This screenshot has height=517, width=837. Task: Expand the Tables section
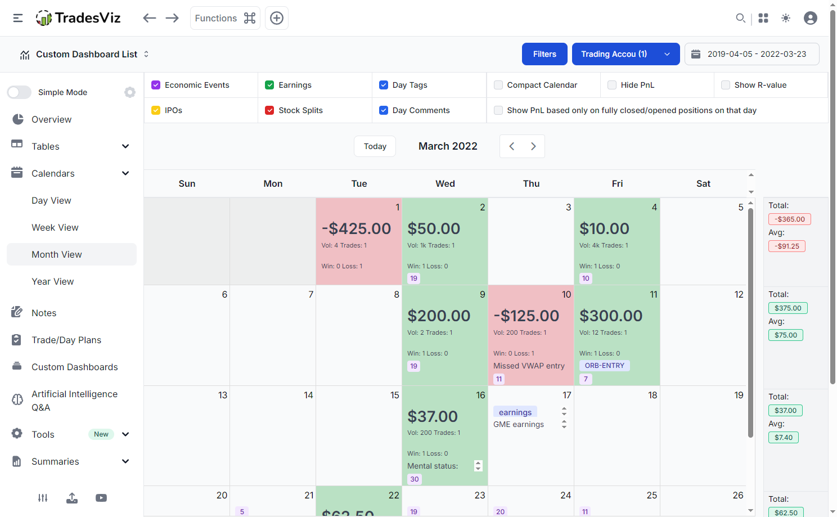(x=45, y=146)
